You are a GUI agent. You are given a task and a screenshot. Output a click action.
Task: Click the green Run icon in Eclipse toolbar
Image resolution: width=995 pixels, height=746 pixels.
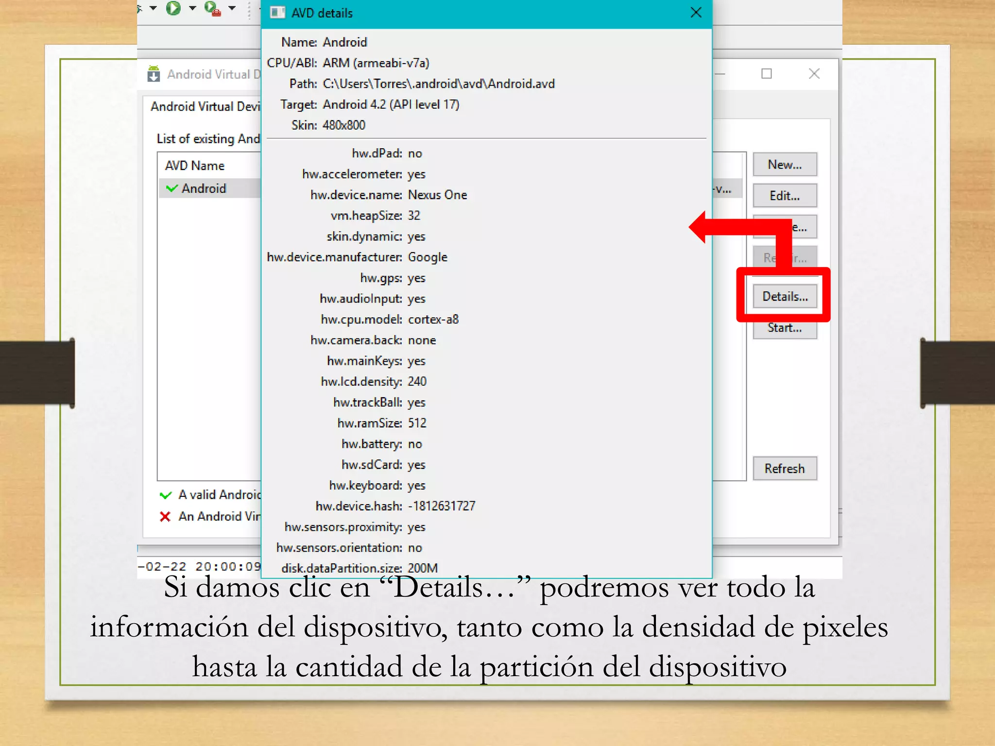[173, 8]
